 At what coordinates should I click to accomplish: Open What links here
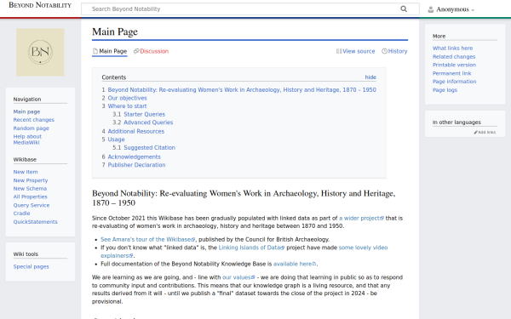coord(453,48)
